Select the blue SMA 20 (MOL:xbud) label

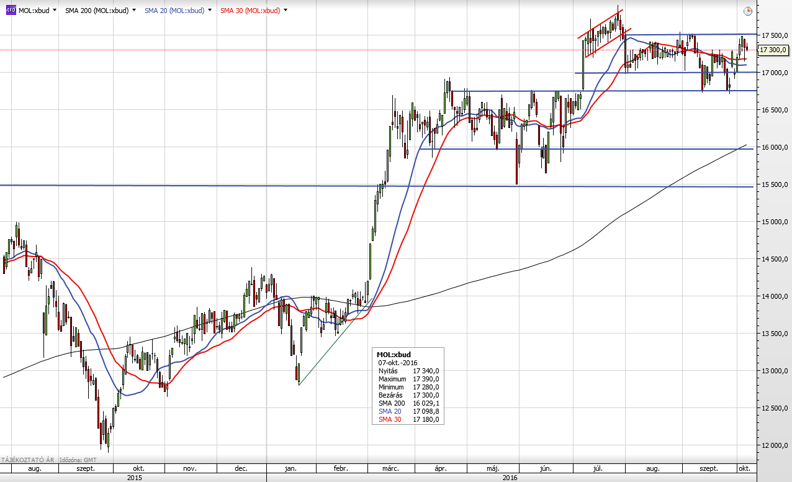click(x=175, y=11)
